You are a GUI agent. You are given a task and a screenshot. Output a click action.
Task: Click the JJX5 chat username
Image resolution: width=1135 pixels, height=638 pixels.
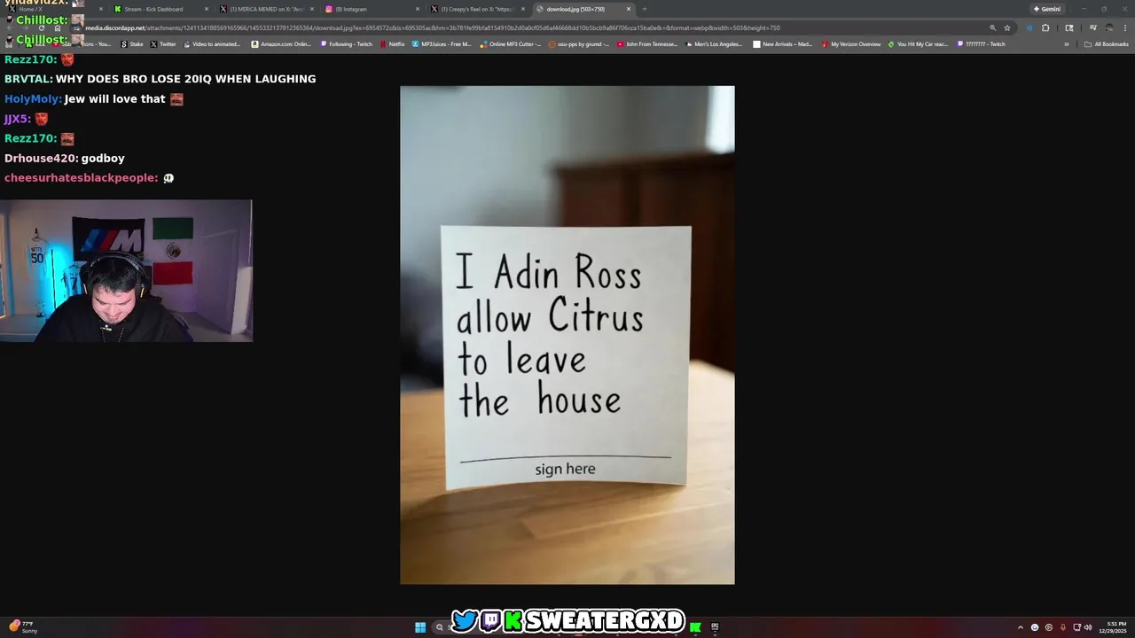tap(17, 119)
